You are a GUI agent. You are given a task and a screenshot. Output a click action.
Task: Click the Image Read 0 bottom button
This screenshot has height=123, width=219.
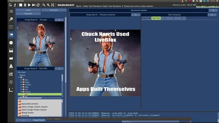click(x=39, y=120)
